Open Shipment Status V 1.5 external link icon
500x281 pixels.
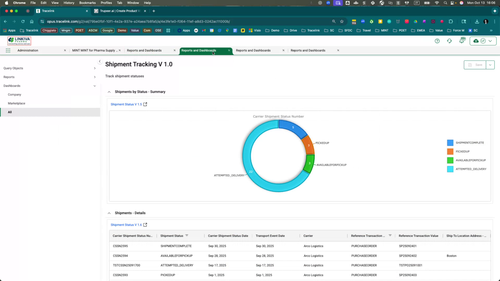click(x=145, y=104)
